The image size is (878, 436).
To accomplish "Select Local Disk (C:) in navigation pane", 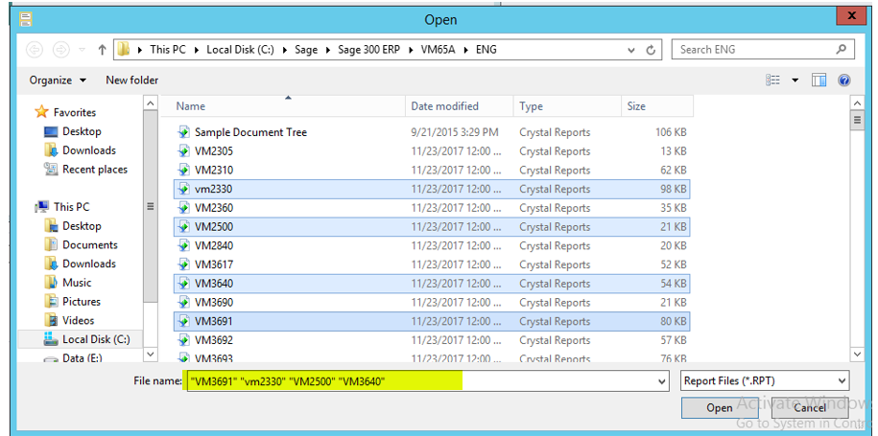I will [96, 339].
